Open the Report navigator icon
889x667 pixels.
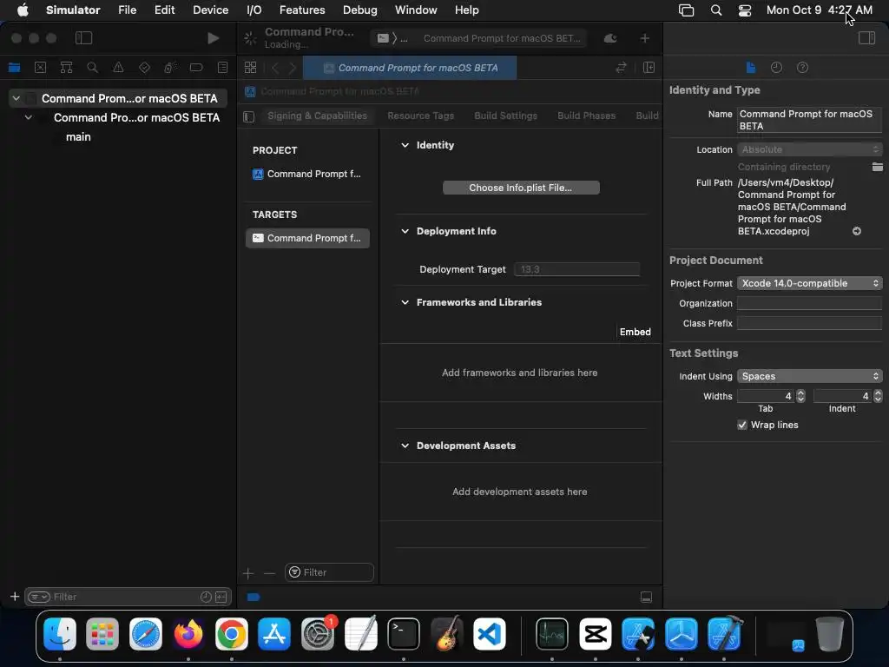pos(223,68)
